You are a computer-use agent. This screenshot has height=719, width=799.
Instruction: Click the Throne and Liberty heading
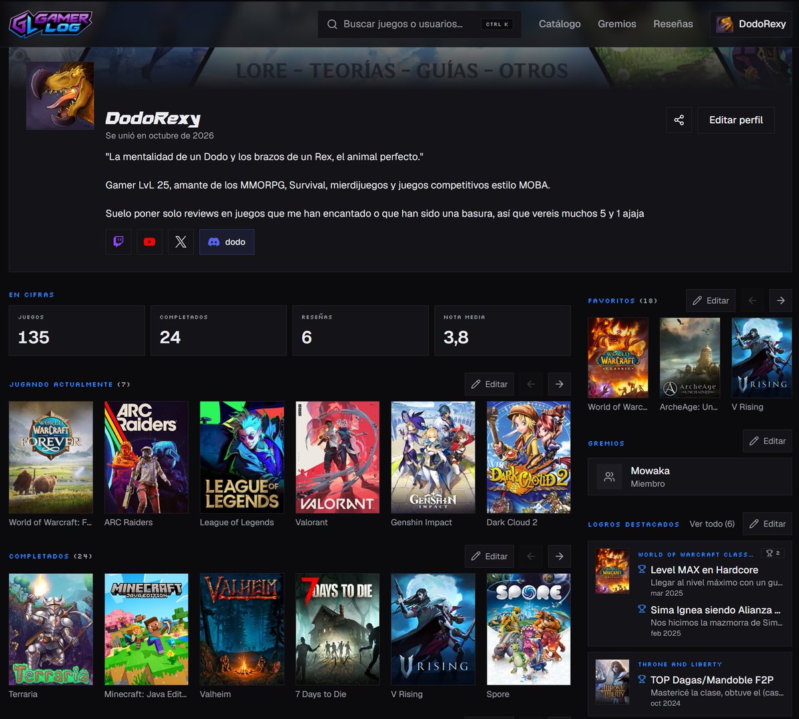pyautogui.click(x=680, y=664)
